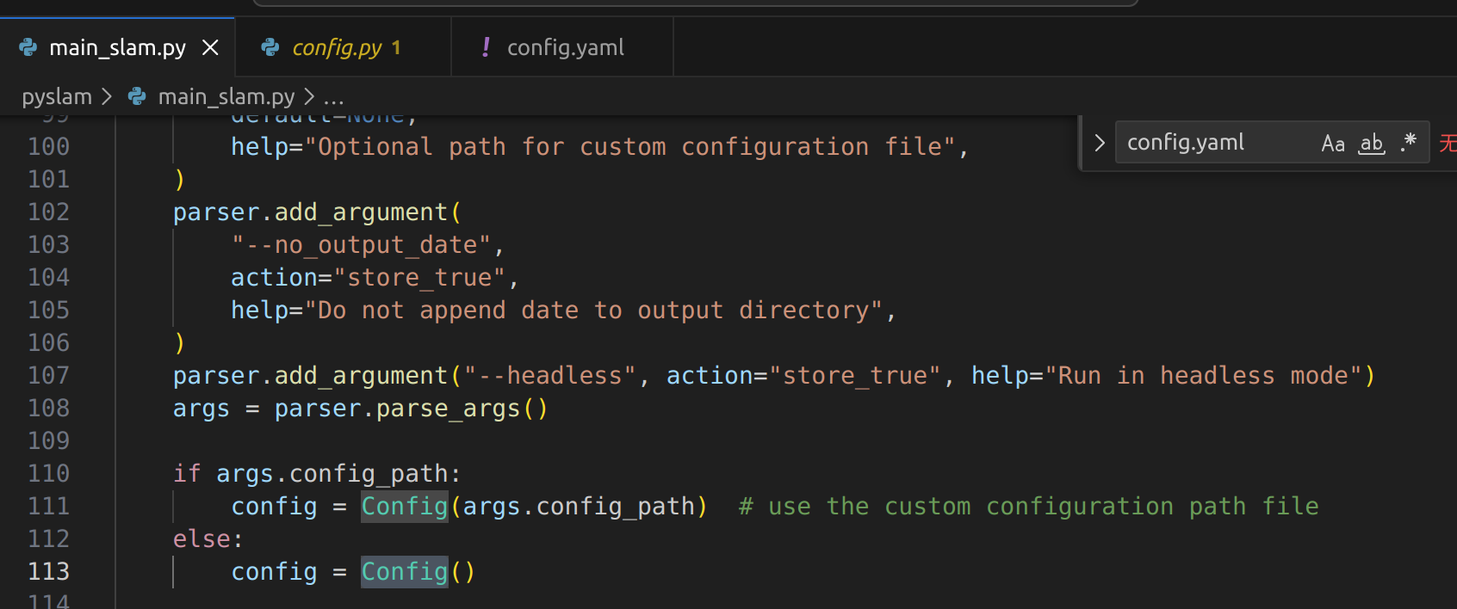Click the Python file icon in breadcrumb
The height and width of the screenshot is (609, 1457).
click(137, 96)
